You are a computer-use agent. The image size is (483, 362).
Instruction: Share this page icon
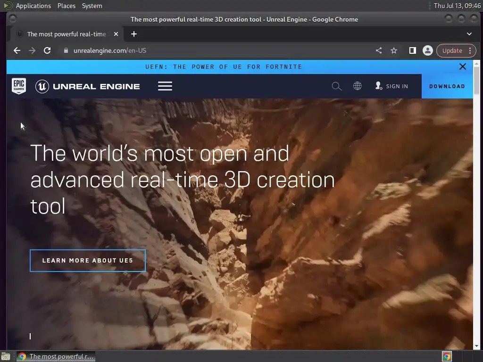tap(379, 50)
